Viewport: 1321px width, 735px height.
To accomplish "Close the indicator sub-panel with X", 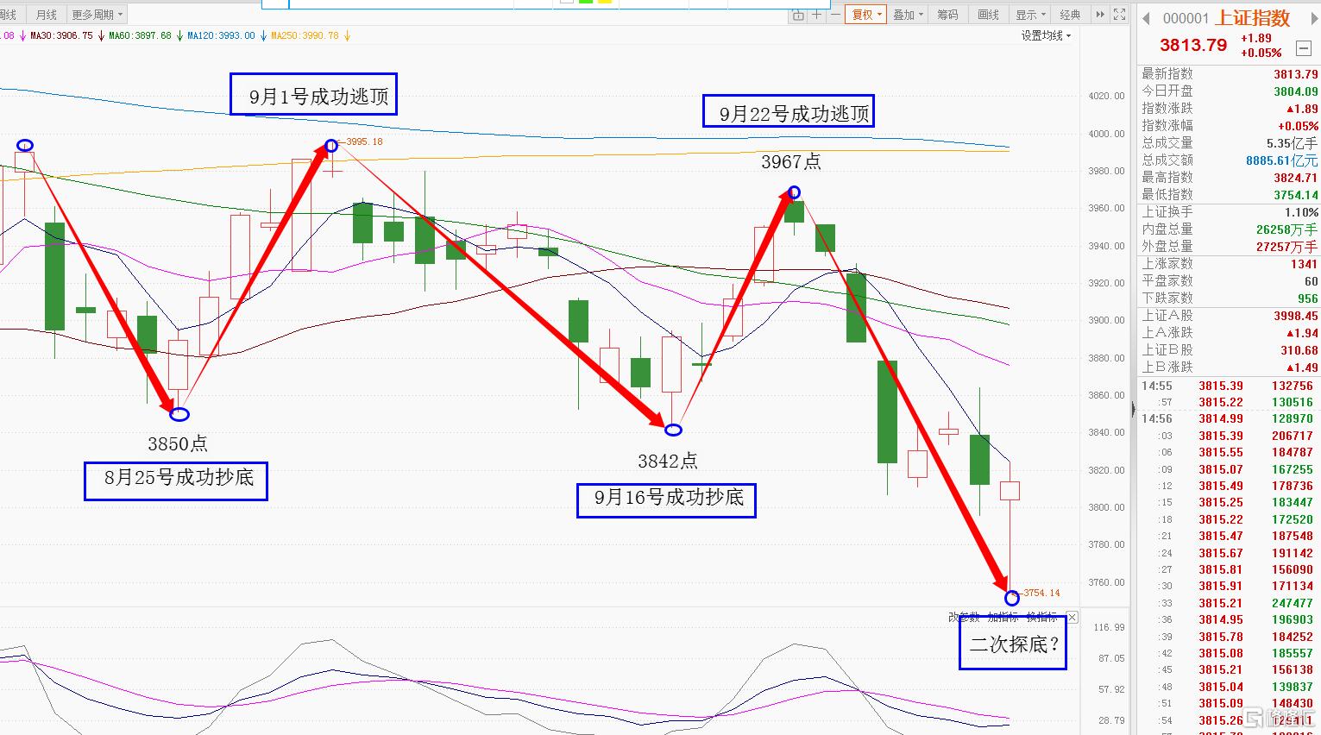I will point(1072,618).
